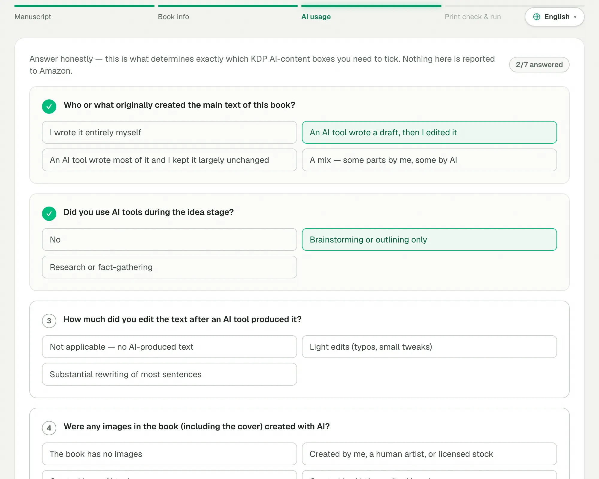Image resolution: width=599 pixels, height=479 pixels.
Task: Choose 'A mix — some parts by me, some by AI'
Action: 429,160
